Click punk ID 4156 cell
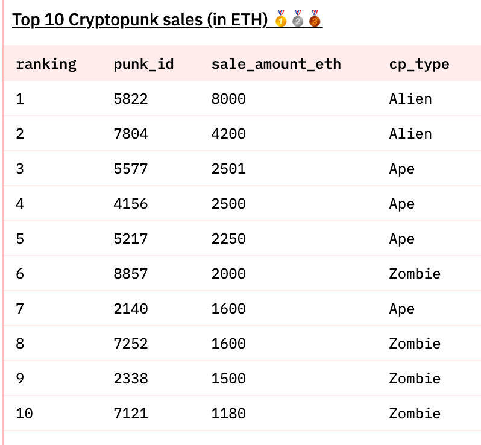481x445 pixels. pyautogui.click(x=130, y=204)
